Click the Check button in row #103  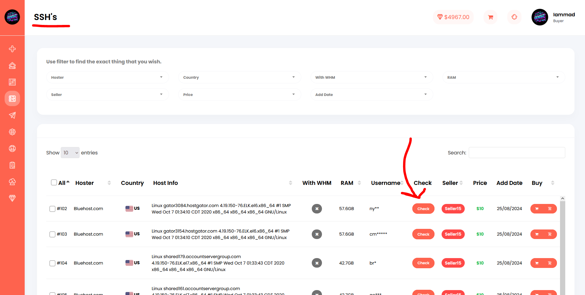pos(423,234)
